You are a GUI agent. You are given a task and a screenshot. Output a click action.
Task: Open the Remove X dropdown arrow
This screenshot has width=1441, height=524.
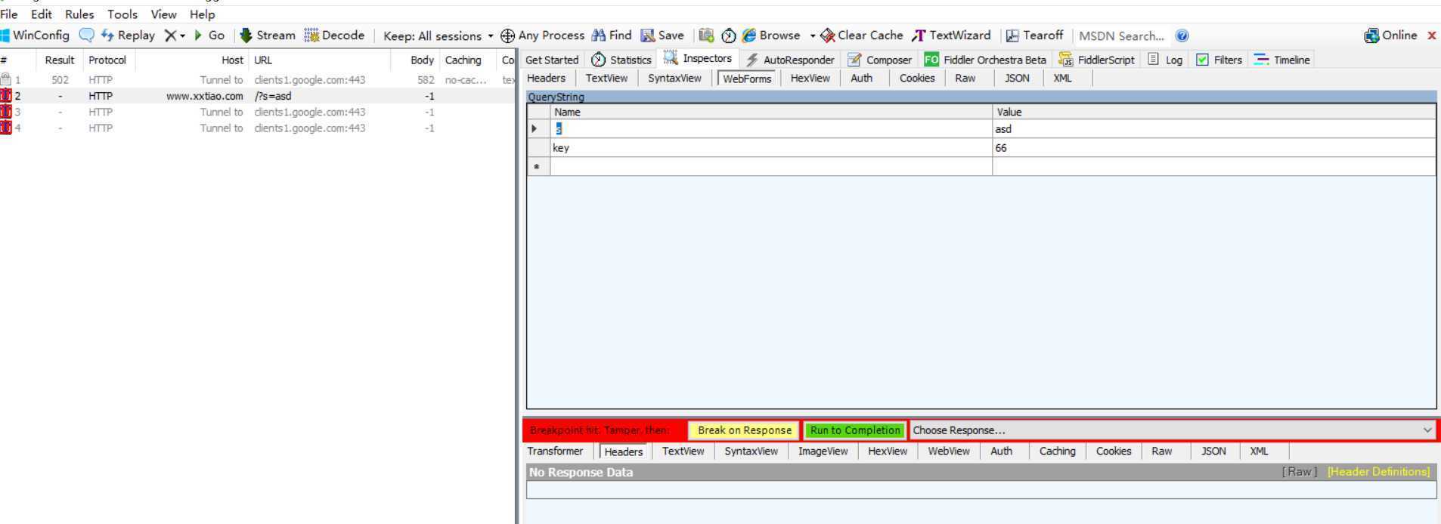pos(183,36)
